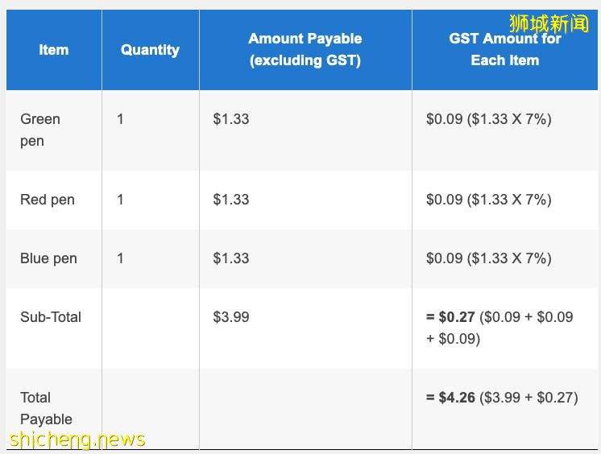Click the GST amount for Green pen
Image resolution: width=601 pixels, height=454 pixels.
[488, 119]
